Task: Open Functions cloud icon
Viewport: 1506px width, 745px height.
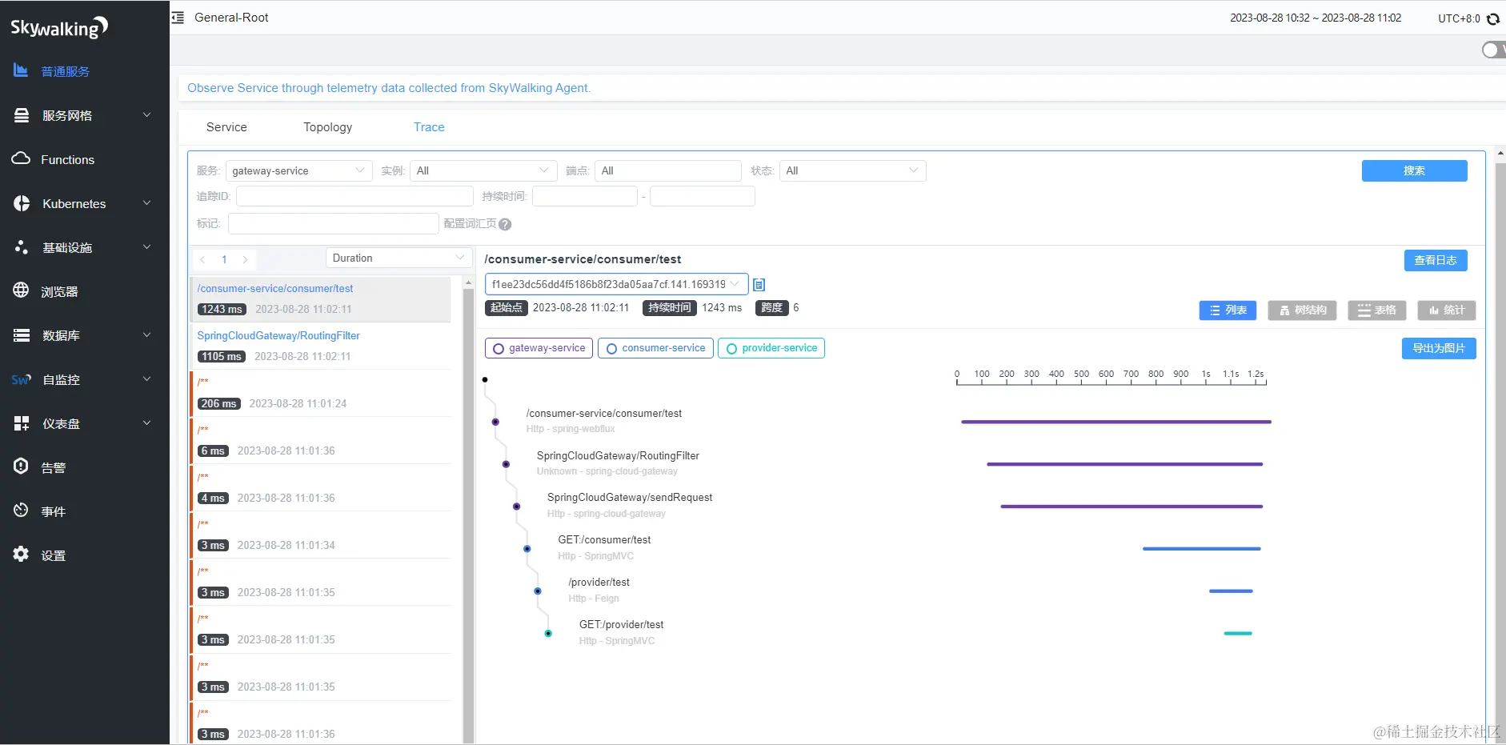Action: pyautogui.click(x=21, y=158)
